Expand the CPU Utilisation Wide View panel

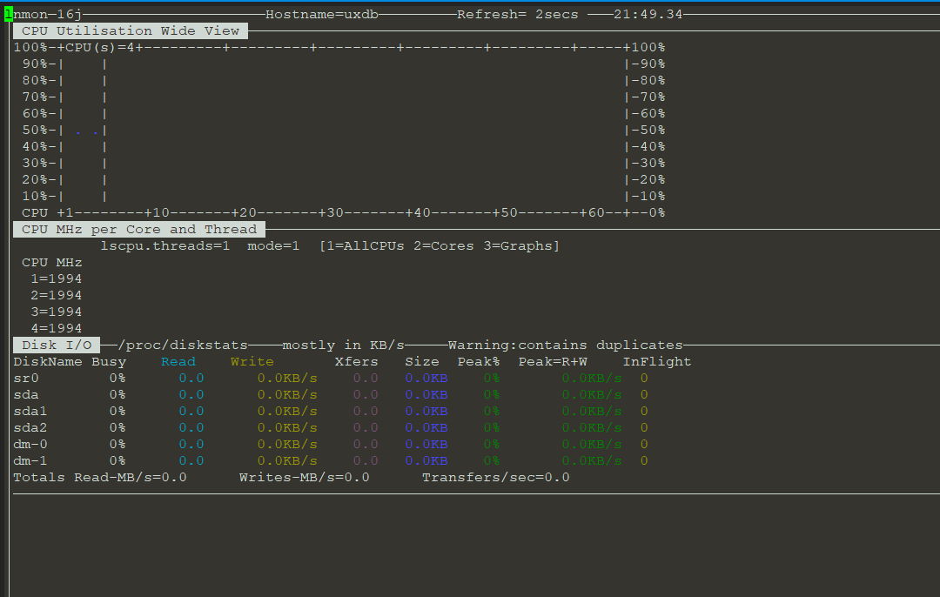tap(131, 30)
